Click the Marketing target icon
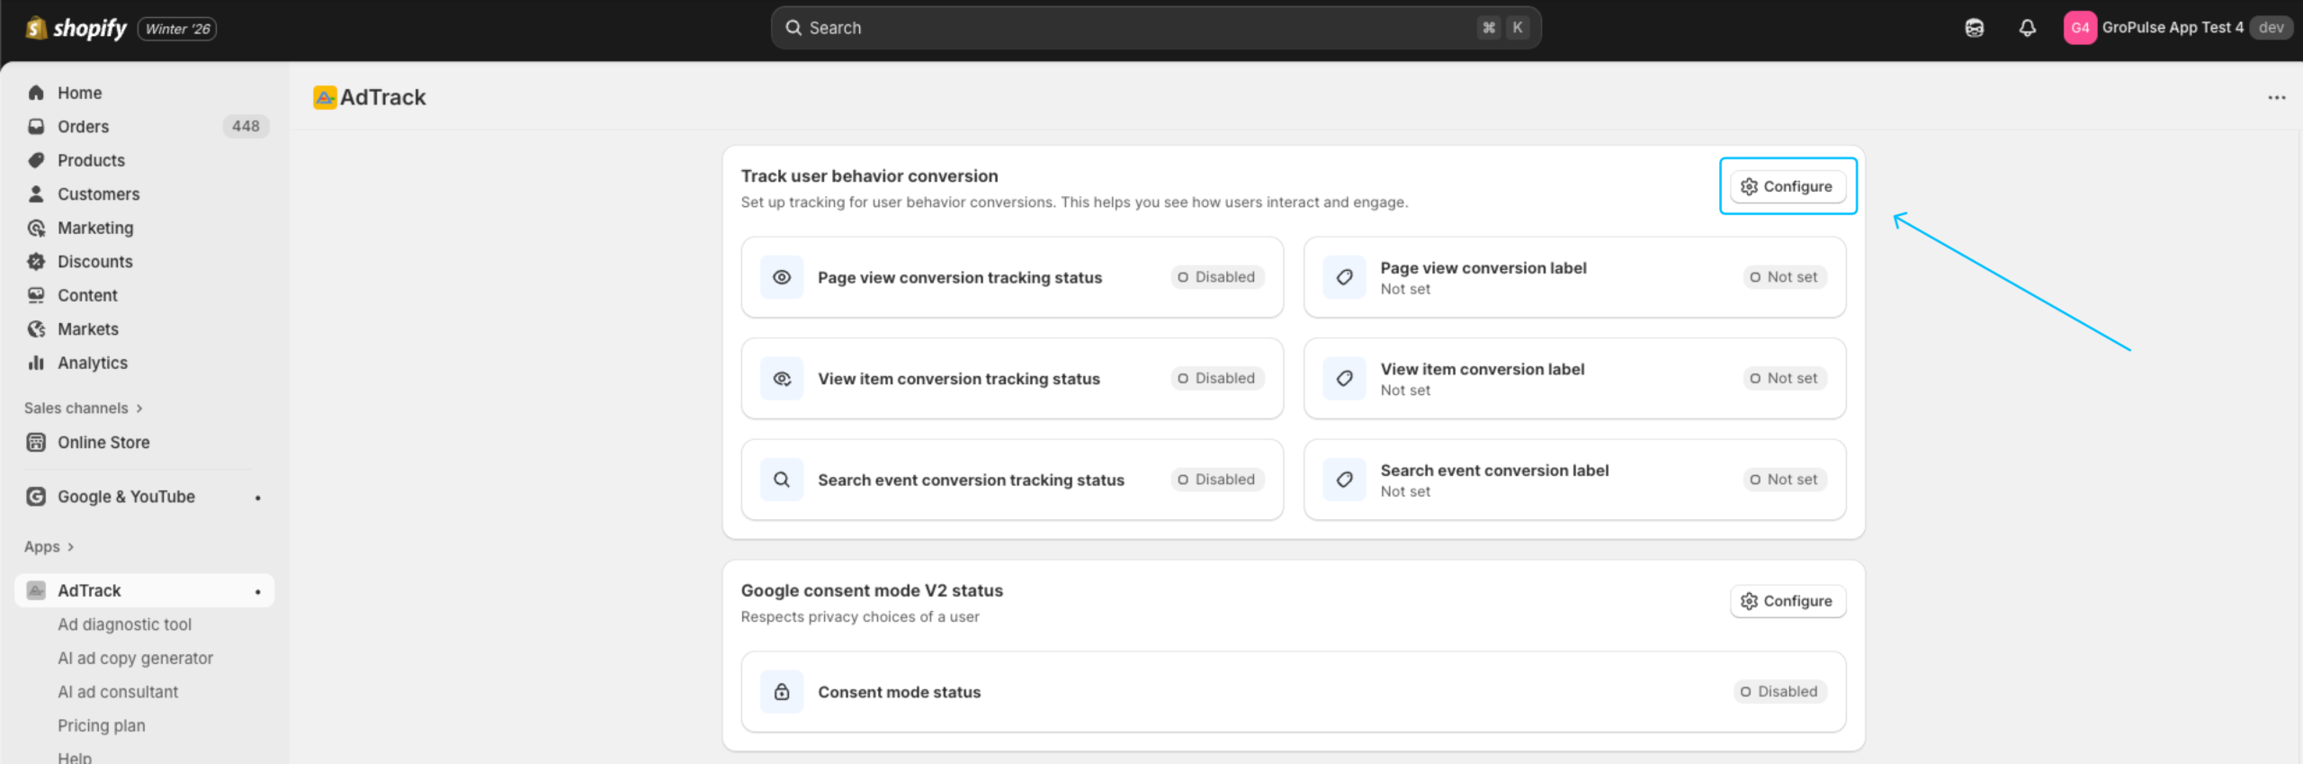The image size is (2303, 764). tap(36, 228)
